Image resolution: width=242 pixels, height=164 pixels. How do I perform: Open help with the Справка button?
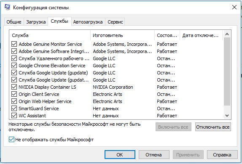pyautogui.click(x=222, y=155)
